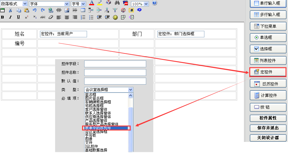Click into the 默认值 input field

point(115,81)
